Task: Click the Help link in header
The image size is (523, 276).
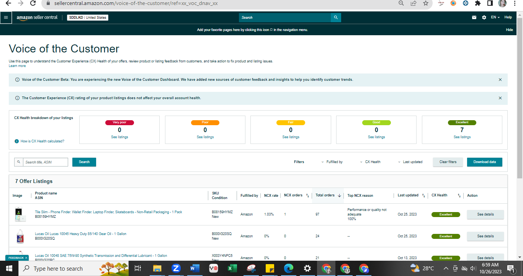Action: 508,18
